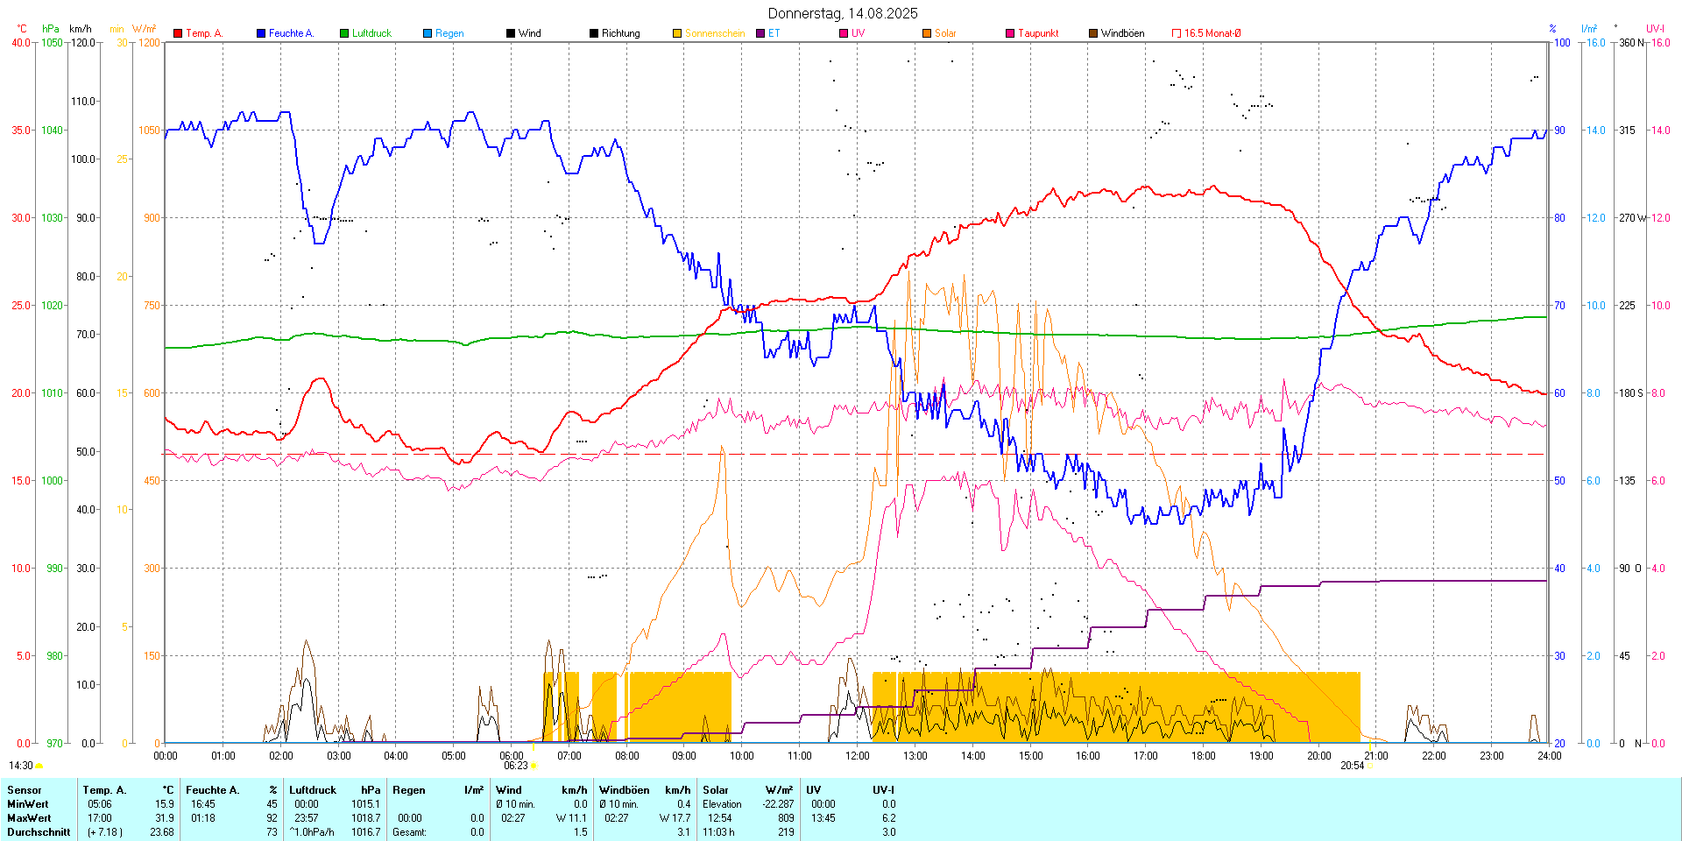The width and height of the screenshot is (1682, 841).
Task: Click the black Wind legend square
Action: pos(511,33)
